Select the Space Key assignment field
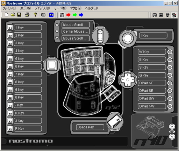Image resolution: width=179 pixels, height=151 pixels. (90, 127)
